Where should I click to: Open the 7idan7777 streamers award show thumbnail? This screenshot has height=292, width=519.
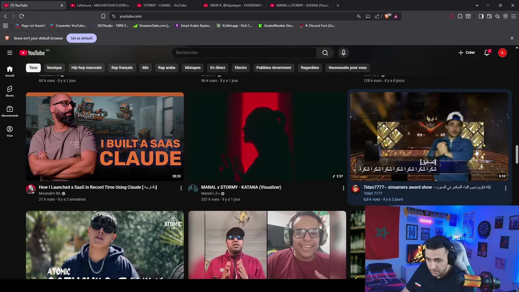pos(429,137)
